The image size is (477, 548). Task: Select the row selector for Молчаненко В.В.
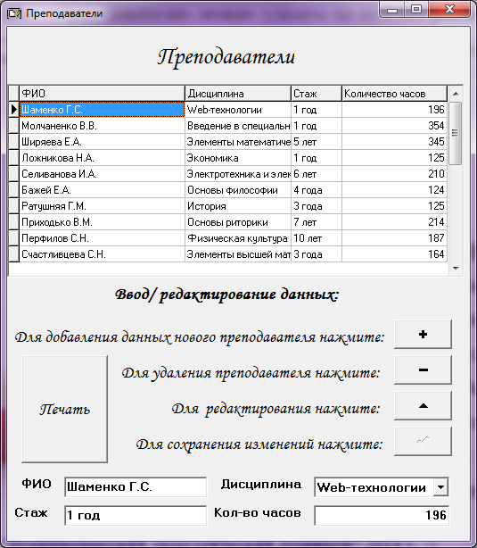click(13, 126)
